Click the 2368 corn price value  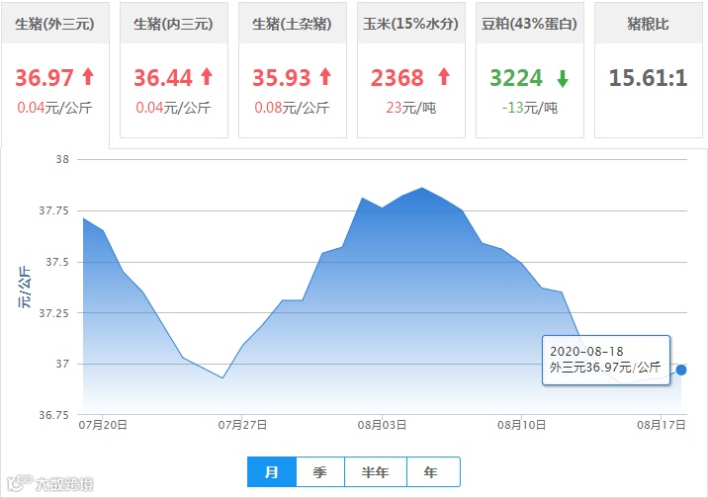[x=398, y=78]
